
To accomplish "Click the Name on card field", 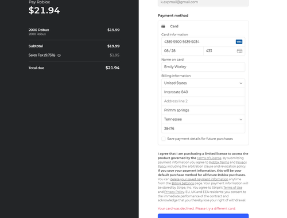I will pyautogui.click(x=203, y=67).
